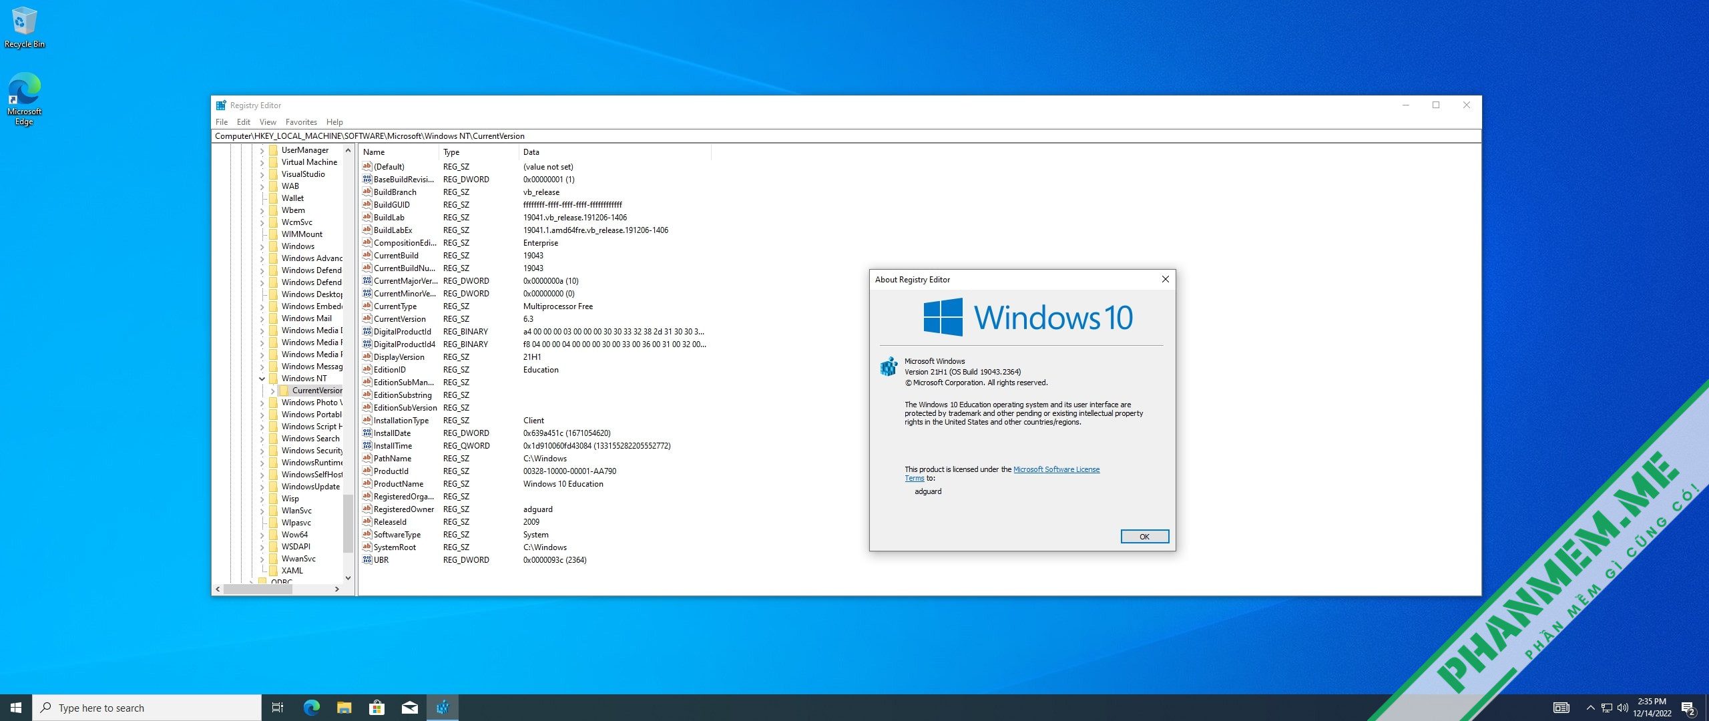Expand the CurrentVersion tree node

[x=273, y=391]
